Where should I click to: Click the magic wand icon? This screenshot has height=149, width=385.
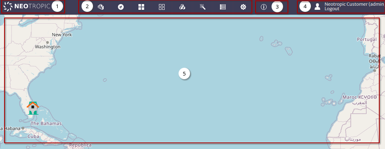point(202,7)
